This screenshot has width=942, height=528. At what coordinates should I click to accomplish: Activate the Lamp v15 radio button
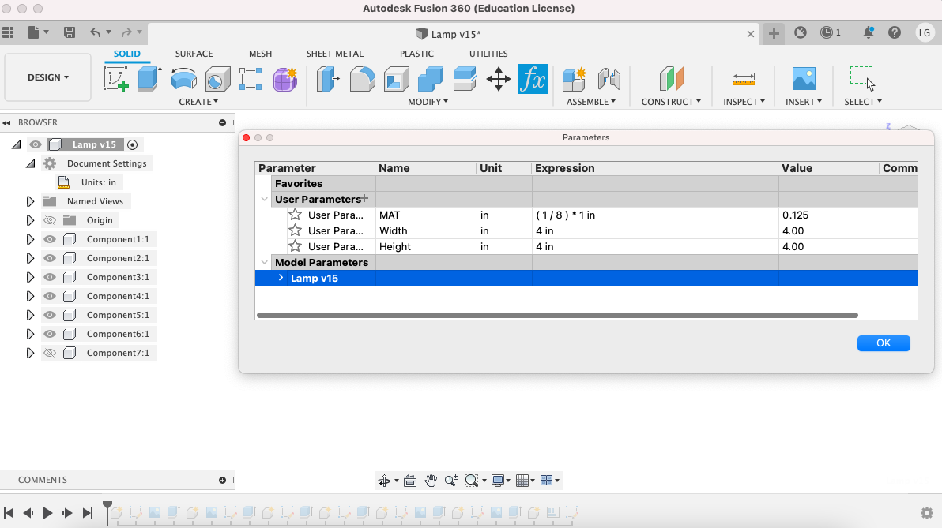point(133,144)
